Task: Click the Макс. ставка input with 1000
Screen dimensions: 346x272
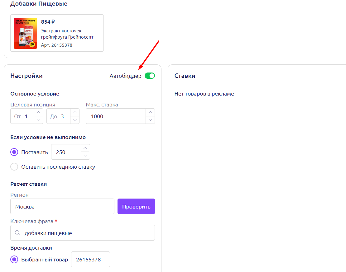Action: tap(115, 116)
